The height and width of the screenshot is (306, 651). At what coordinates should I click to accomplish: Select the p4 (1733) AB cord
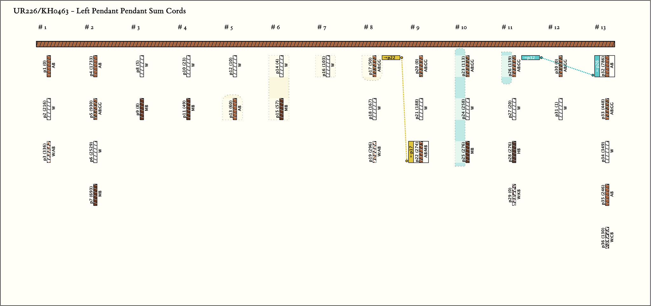tap(95, 66)
